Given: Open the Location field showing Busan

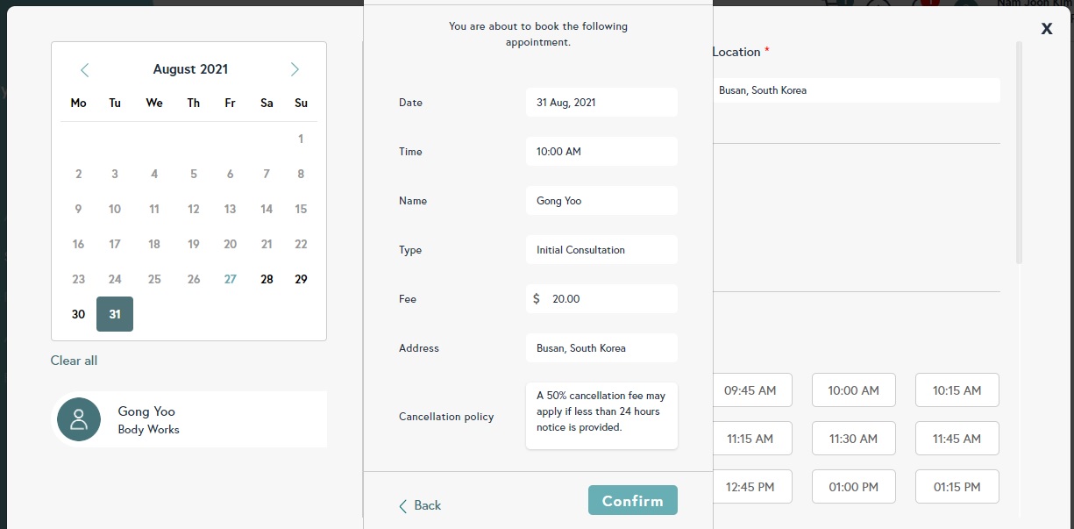Looking at the screenshot, I should (x=856, y=90).
